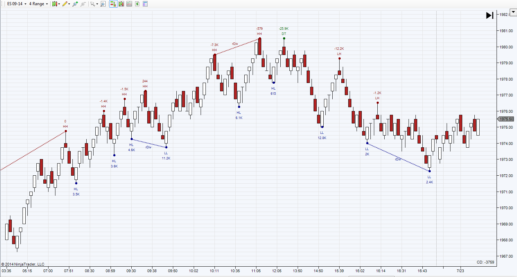The width and height of the screenshot is (517, 277).
Task: Click the zoom in magnifier icon
Action: point(75,4)
